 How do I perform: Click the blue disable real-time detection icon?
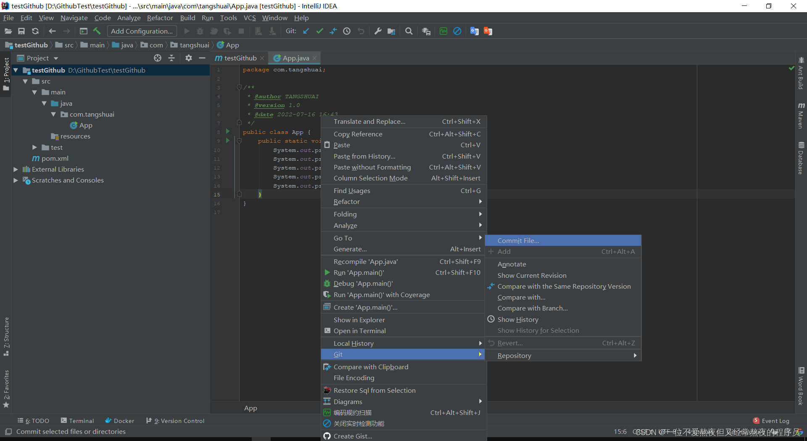tap(457, 31)
